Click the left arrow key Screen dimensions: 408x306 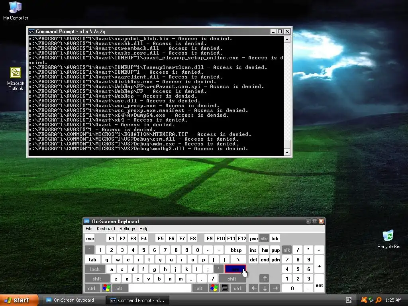[254, 288]
